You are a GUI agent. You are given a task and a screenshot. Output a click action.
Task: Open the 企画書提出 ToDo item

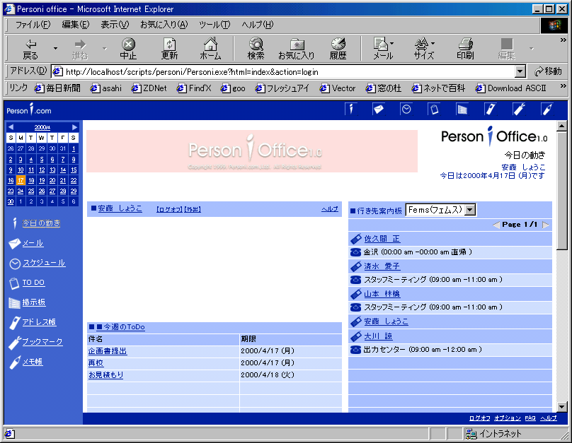(x=108, y=351)
